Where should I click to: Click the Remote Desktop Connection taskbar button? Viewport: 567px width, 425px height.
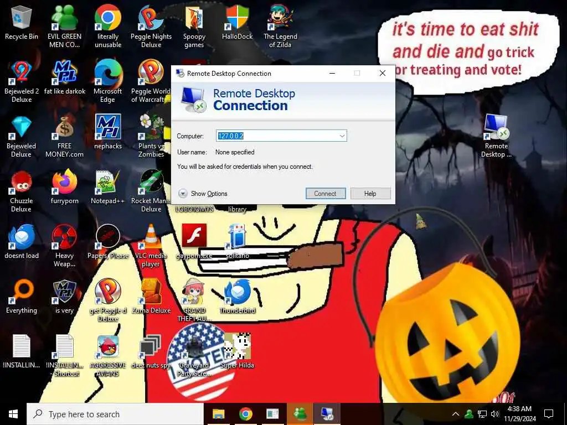(327, 414)
